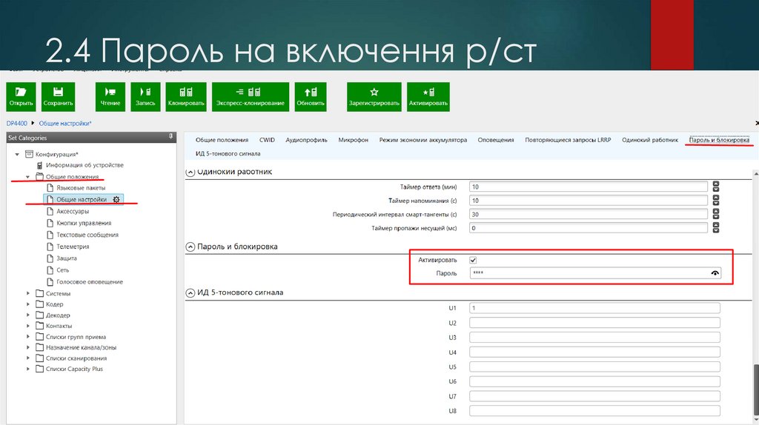The image size is (759, 425).
Task: Select Сеть tree item
Action: click(62, 270)
